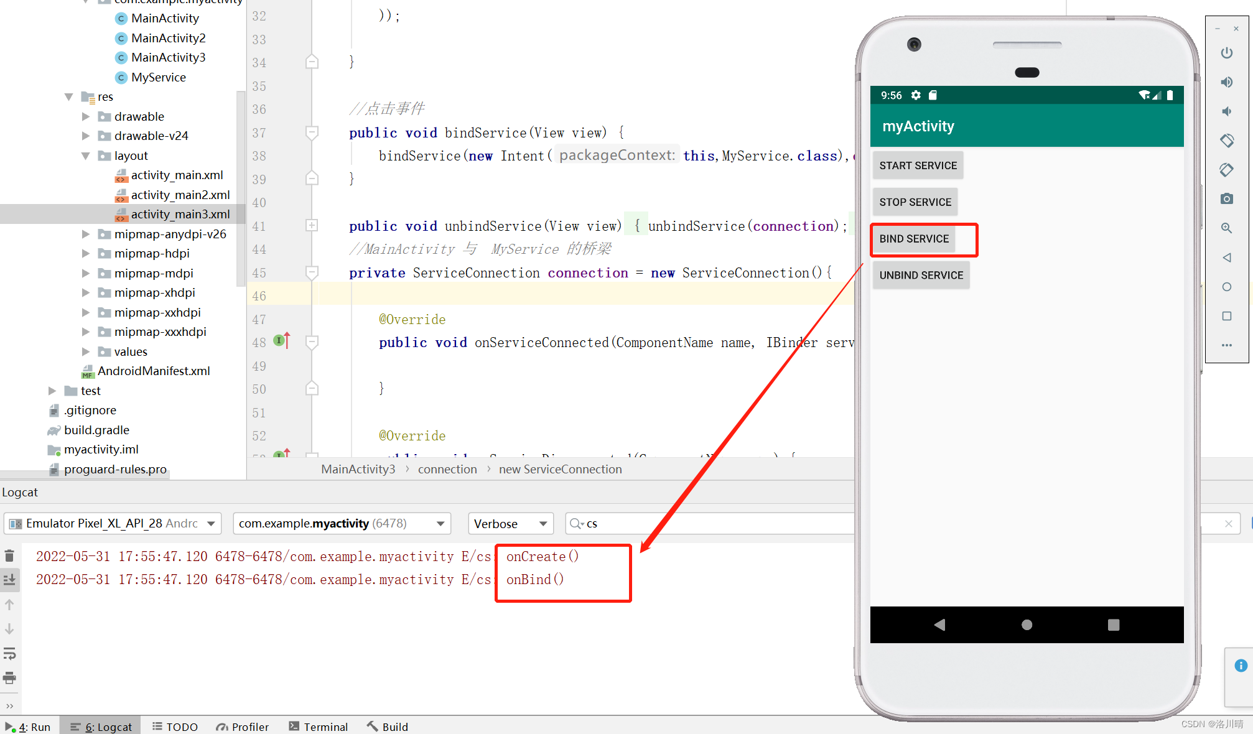Rotate the emulator counterclockwise

[x=1226, y=141]
